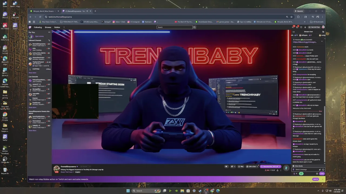Click Join In on Roblox banner
The height and width of the screenshot is (194, 346).
(x=315, y=179)
